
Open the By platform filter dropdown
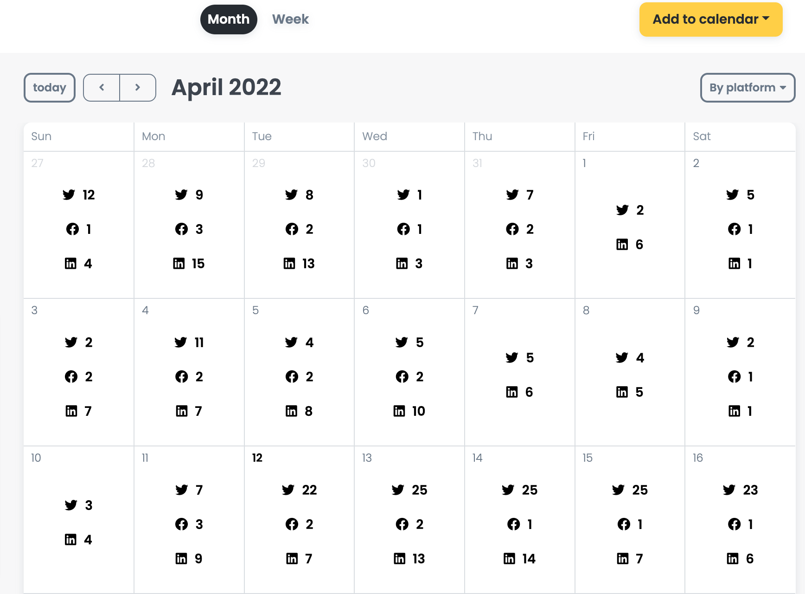(x=747, y=88)
